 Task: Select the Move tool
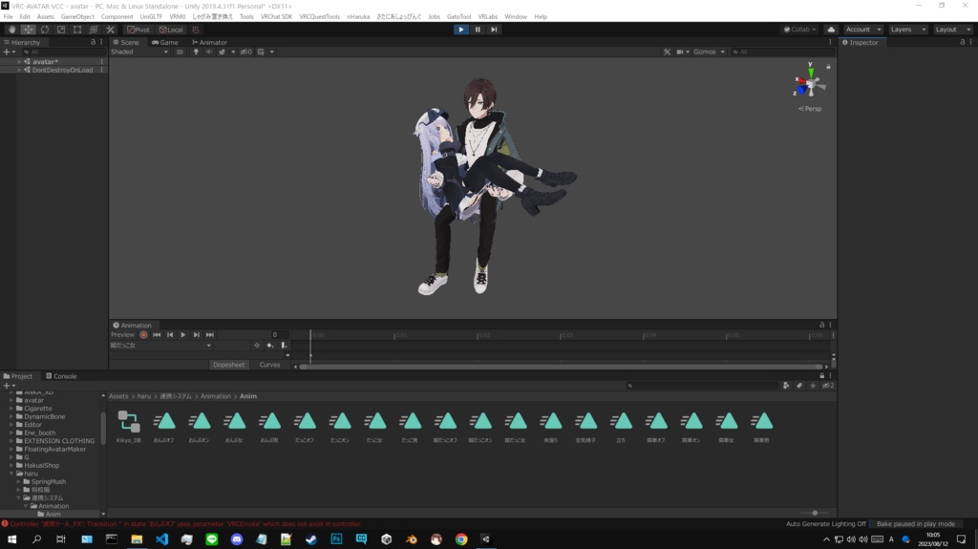tap(28, 30)
